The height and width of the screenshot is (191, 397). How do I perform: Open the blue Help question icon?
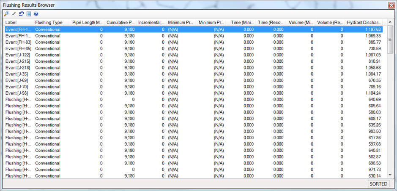36,13
